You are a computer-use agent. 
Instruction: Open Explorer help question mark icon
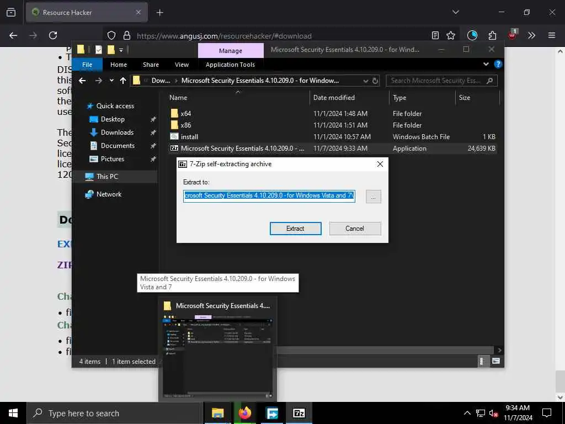click(x=498, y=64)
